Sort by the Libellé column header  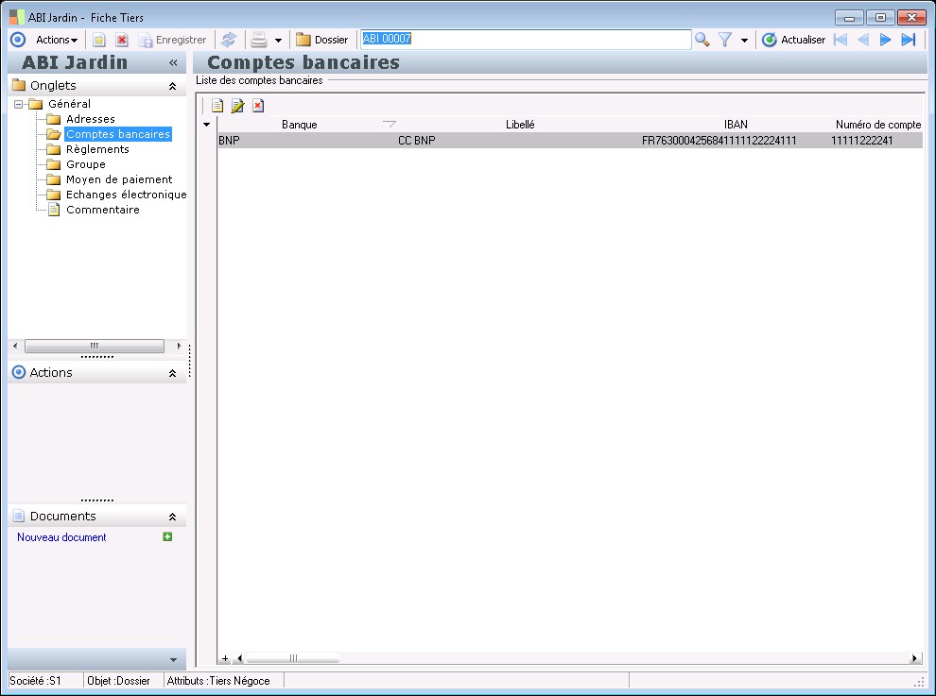point(520,125)
